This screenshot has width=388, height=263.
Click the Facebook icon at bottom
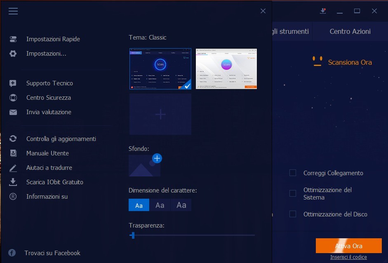[12, 253]
